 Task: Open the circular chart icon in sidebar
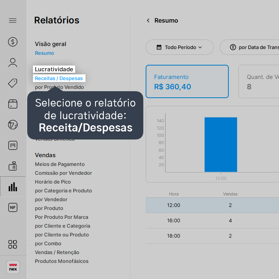(x=13, y=125)
